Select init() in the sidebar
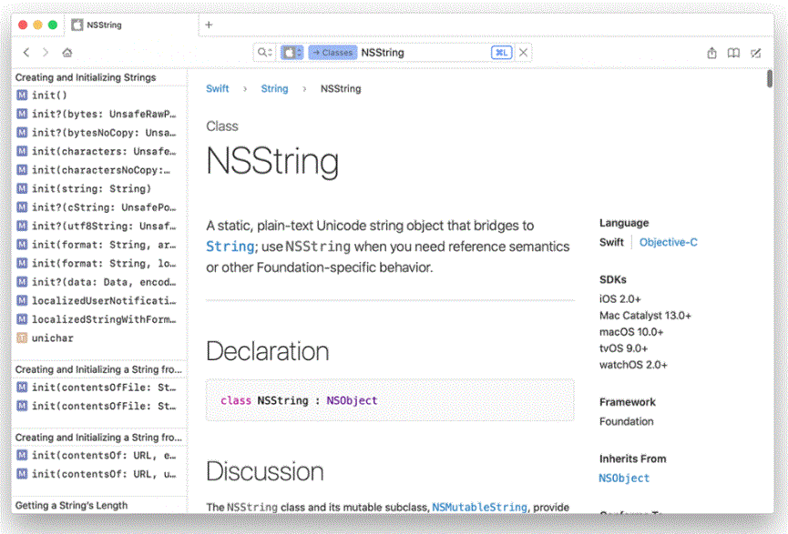The width and height of the screenshot is (788, 534). click(99, 96)
